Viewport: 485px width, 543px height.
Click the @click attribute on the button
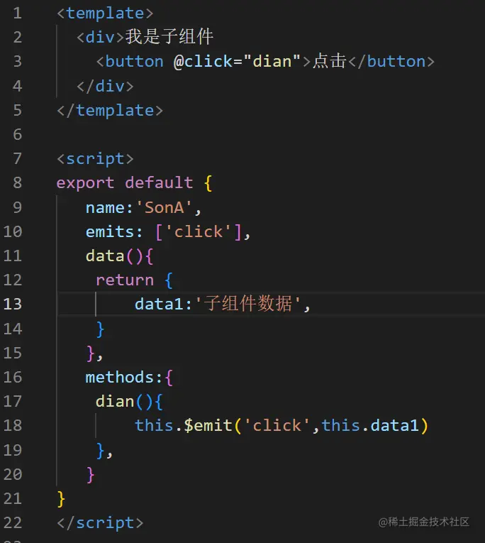pos(203,62)
